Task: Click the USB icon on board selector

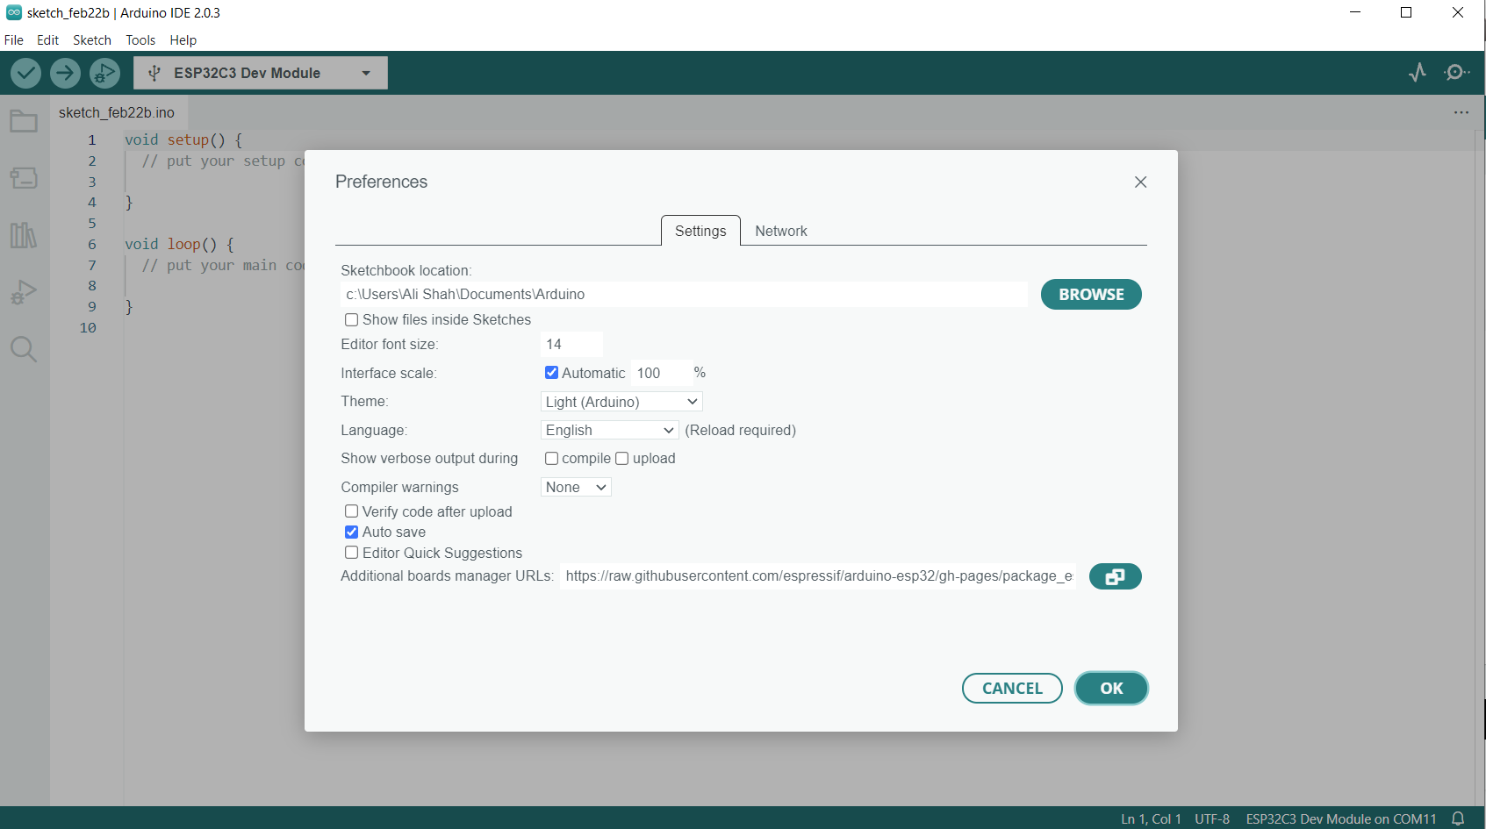Action: point(154,73)
